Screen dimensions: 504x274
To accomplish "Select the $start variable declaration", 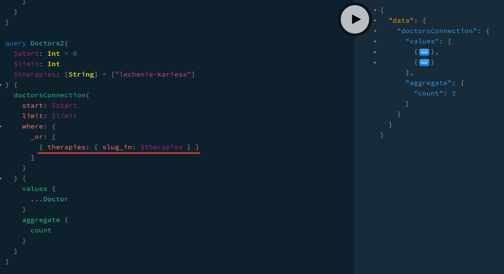I will [x=27, y=53].
